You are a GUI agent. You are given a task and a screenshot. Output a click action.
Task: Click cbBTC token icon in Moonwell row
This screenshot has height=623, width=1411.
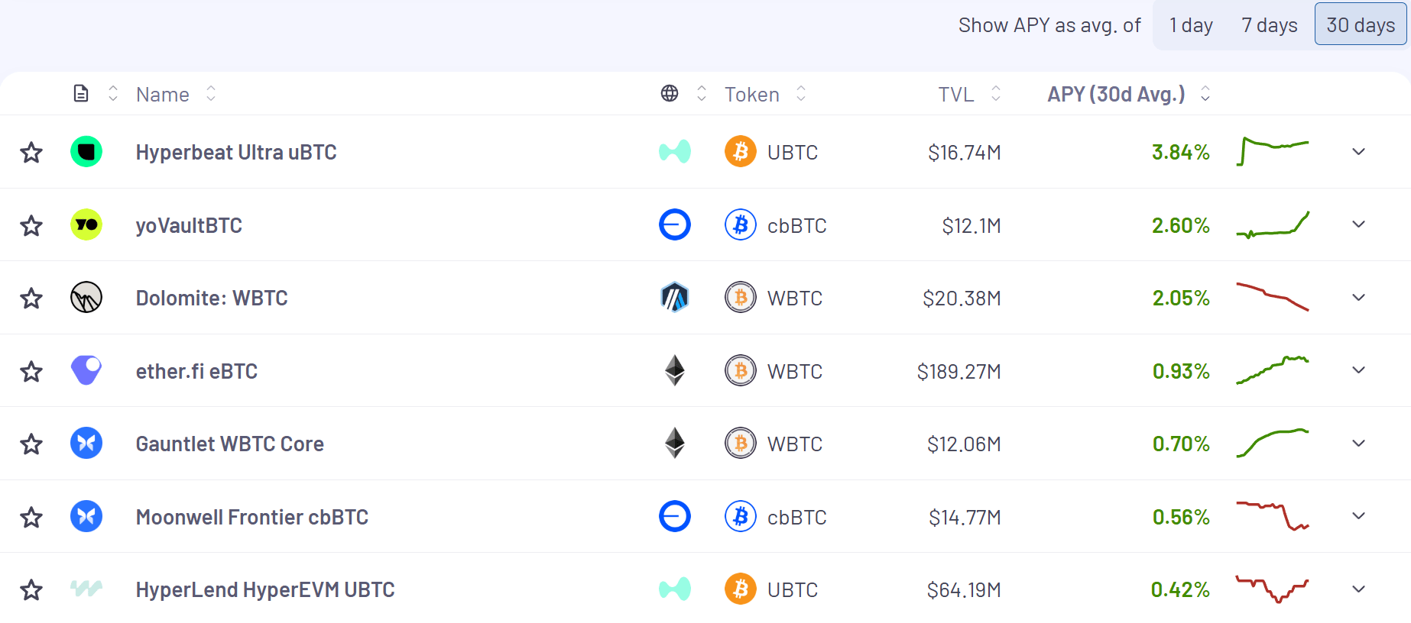coord(741,516)
